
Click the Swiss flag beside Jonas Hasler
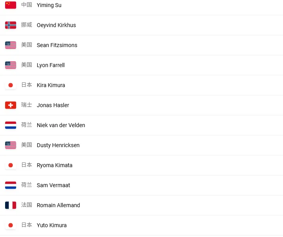11,105
